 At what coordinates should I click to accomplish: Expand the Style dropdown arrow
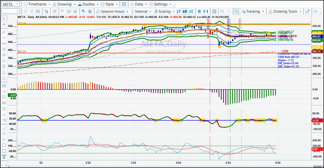tap(117, 4)
